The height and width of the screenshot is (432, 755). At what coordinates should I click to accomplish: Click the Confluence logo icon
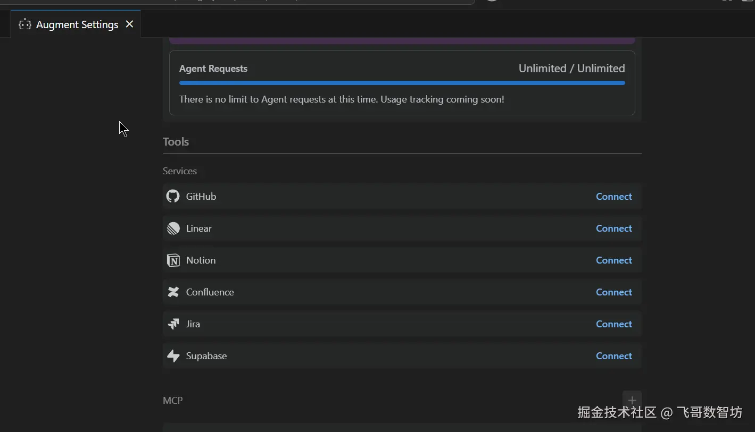pyautogui.click(x=173, y=292)
